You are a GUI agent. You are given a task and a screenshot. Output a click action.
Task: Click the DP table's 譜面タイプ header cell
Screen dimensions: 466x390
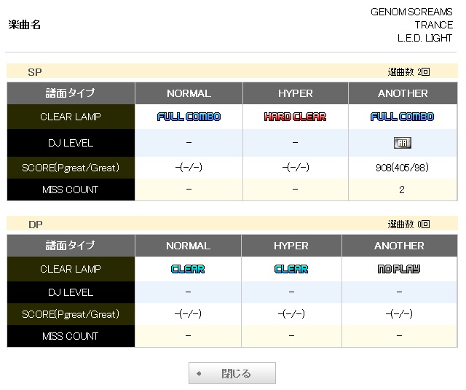pyautogui.click(x=71, y=246)
